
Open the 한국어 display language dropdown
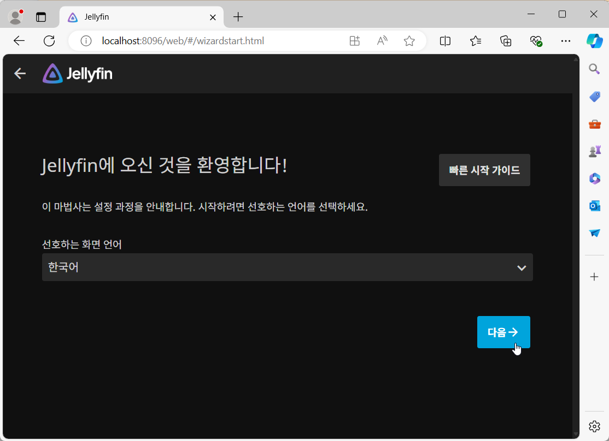coord(288,267)
